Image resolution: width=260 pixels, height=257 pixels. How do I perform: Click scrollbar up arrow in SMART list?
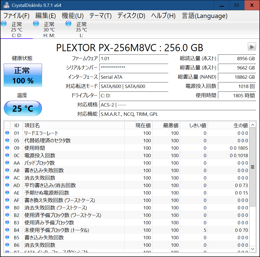(253, 125)
